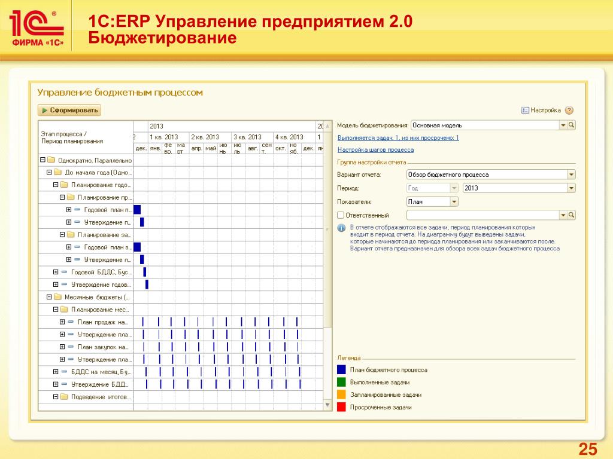
Task: Expand the Утверждение БДД... row
Action: point(56,384)
